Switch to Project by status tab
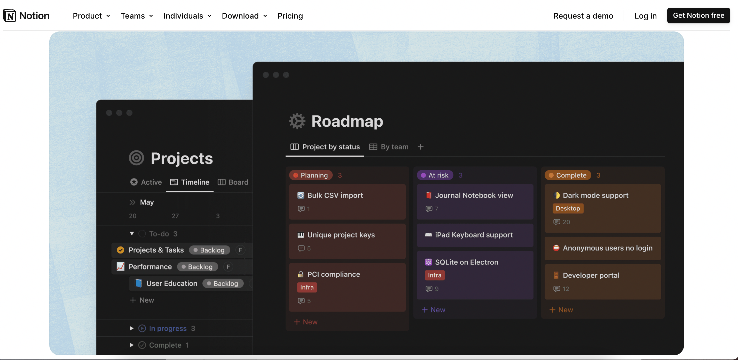 (325, 147)
